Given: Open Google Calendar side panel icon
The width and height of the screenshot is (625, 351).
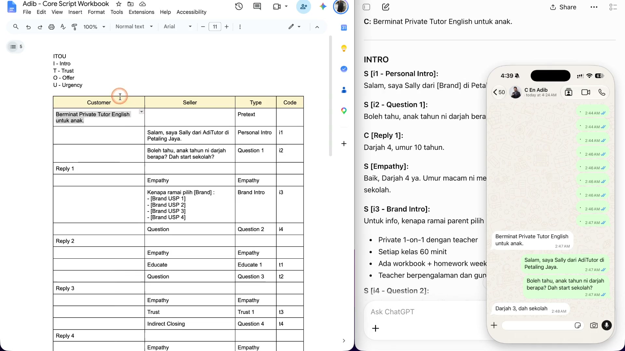Looking at the screenshot, I should point(344,28).
